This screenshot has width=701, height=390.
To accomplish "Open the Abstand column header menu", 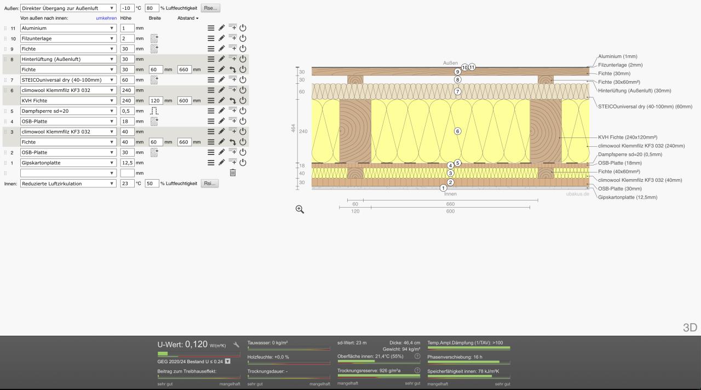I will click(187, 18).
